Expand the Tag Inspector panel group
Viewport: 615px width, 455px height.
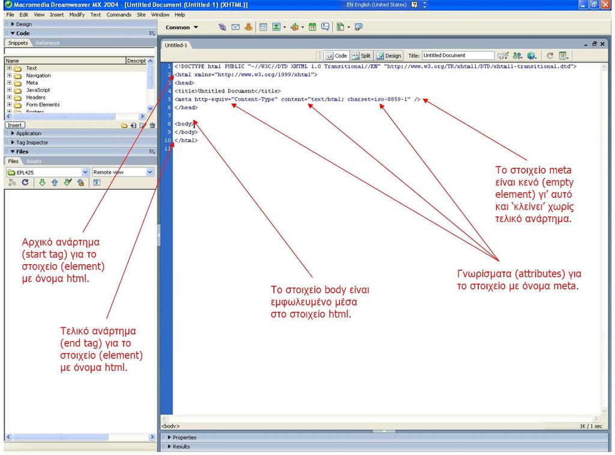[13, 143]
